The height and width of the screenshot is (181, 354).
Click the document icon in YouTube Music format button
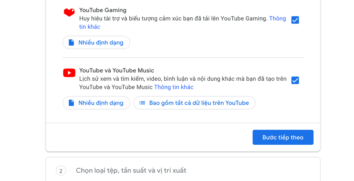pyautogui.click(x=71, y=103)
